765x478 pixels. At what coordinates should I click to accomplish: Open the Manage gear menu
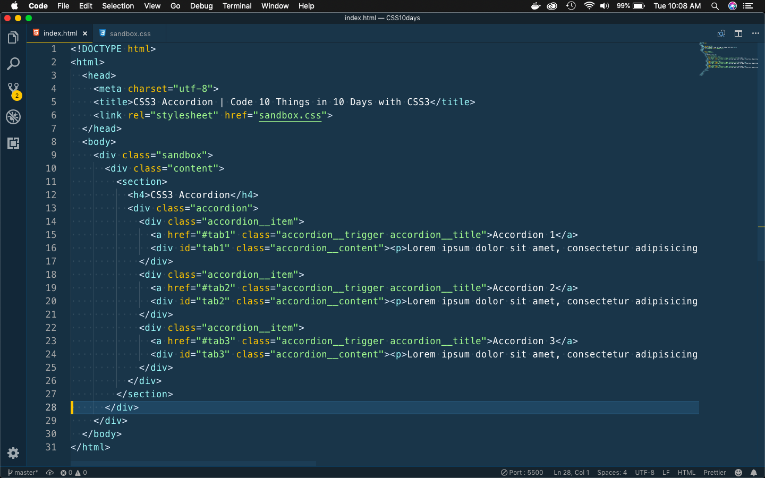point(13,453)
